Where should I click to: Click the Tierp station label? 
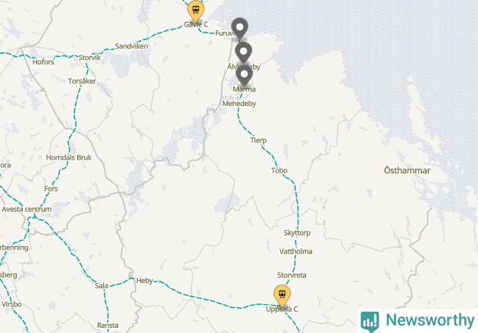258,140
